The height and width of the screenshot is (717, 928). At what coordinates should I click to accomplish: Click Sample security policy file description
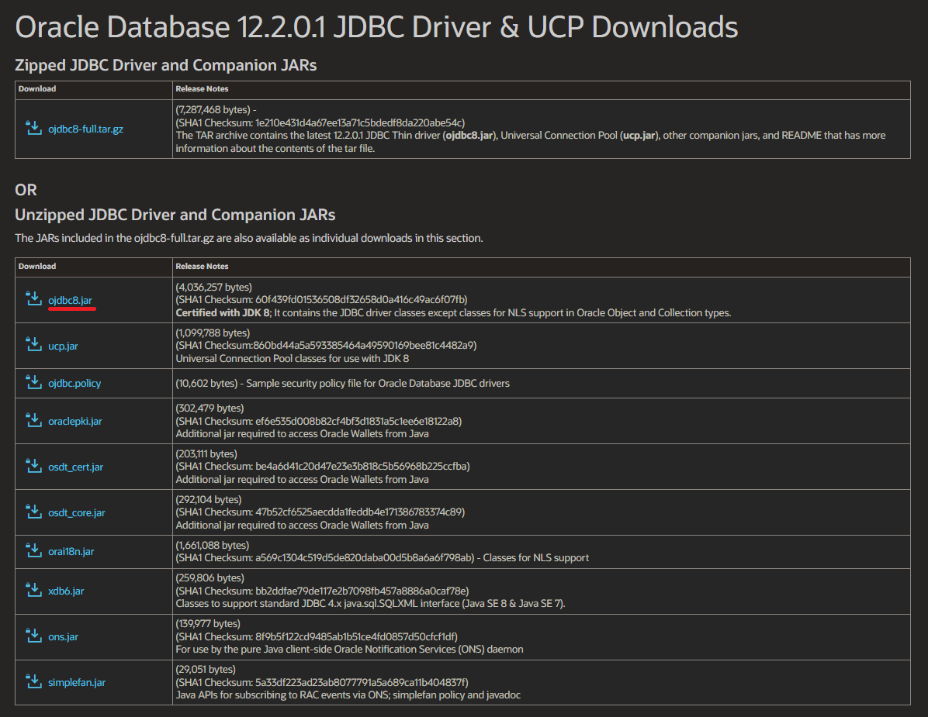(378, 383)
